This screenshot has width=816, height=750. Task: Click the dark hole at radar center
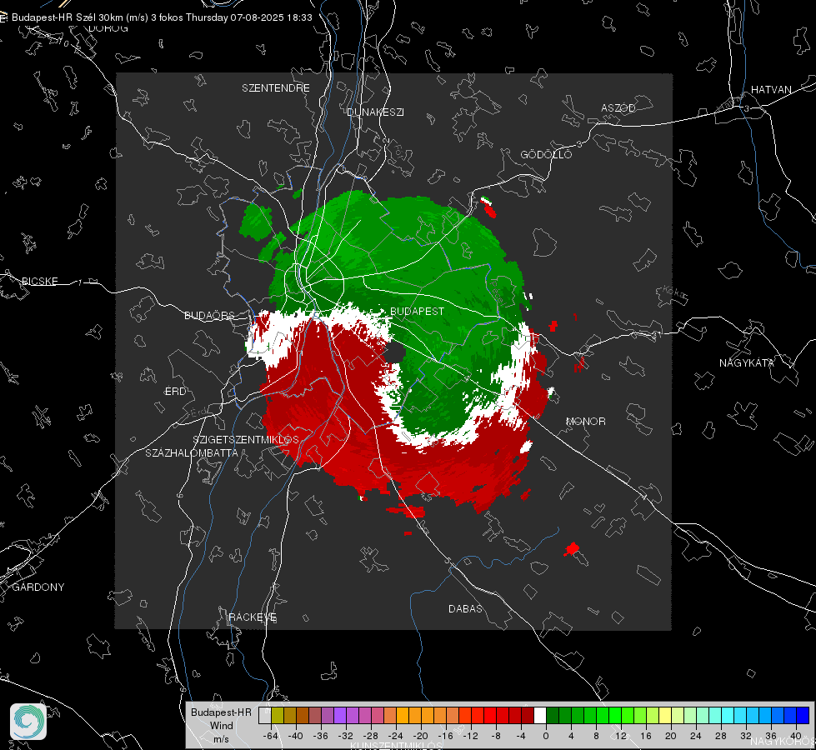[x=397, y=352]
